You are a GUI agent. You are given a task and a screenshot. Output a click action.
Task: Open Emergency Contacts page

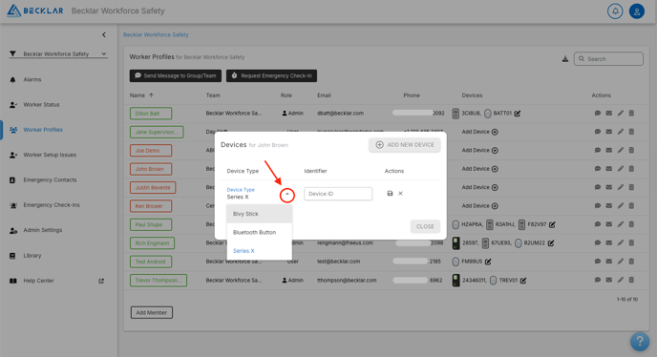coord(50,179)
